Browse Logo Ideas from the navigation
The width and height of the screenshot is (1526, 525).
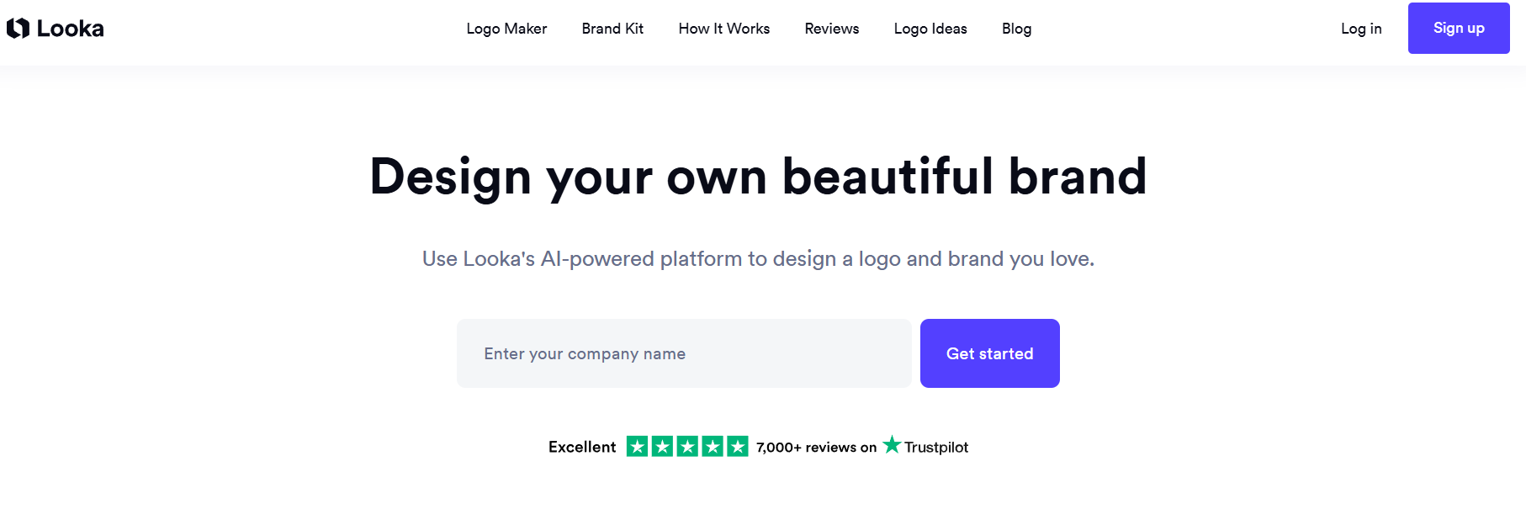pos(930,29)
